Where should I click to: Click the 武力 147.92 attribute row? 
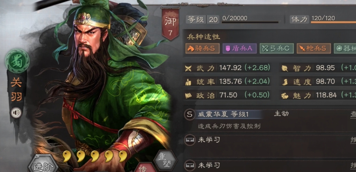(x=228, y=68)
